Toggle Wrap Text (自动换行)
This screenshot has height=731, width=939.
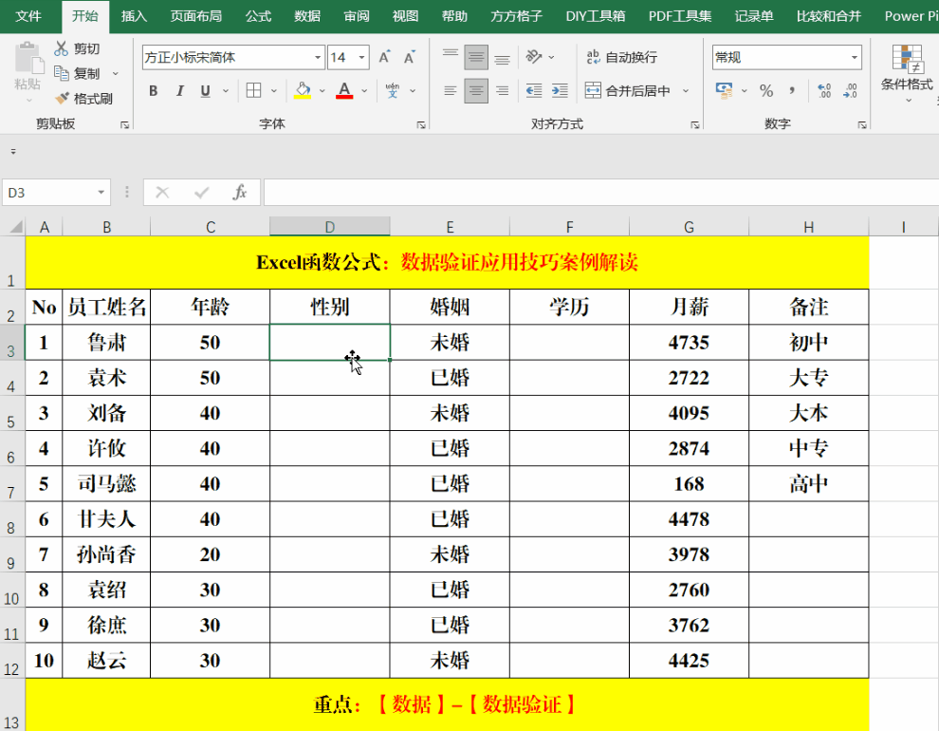[x=621, y=57]
